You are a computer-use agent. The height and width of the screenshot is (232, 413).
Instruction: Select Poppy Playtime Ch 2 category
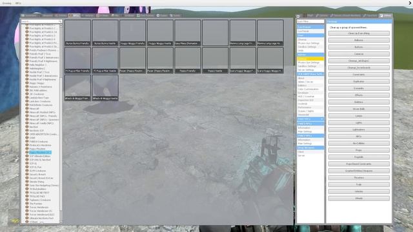coord(40,152)
